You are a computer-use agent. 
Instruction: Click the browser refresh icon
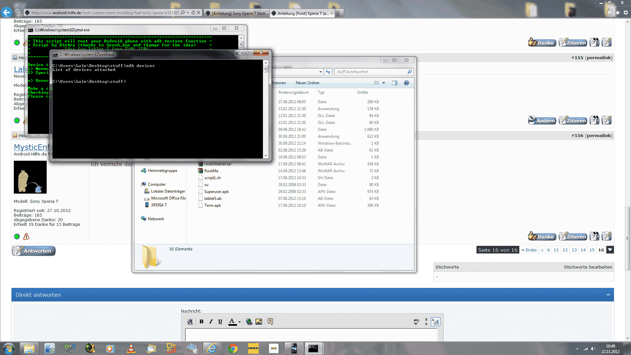point(193,13)
